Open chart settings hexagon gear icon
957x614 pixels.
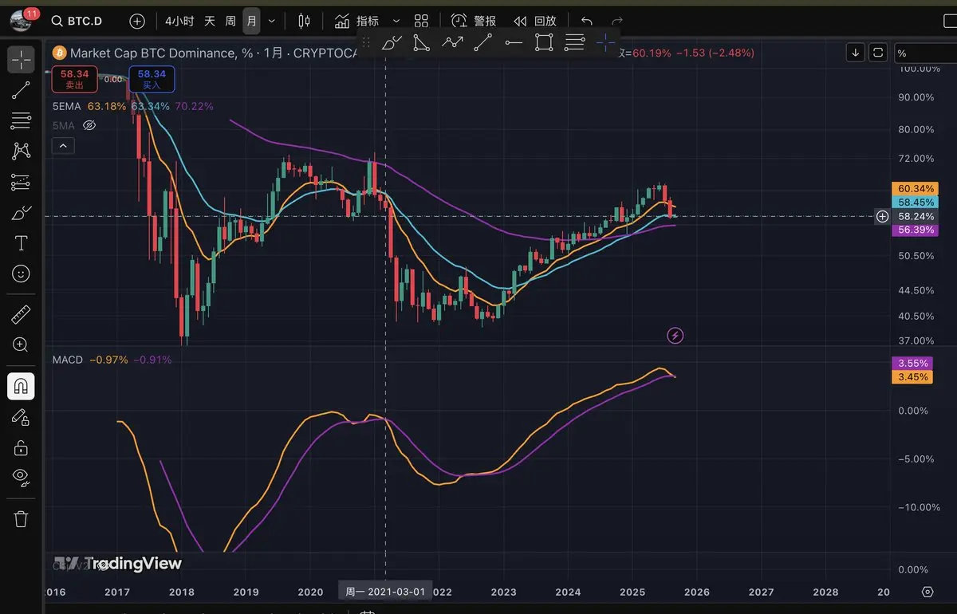tap(927, 592)
